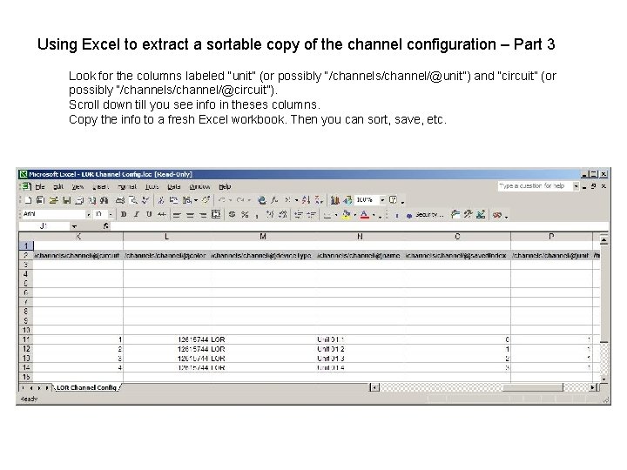
Task: Open the Font Color dropdown arrow
Action: (374, 215)
